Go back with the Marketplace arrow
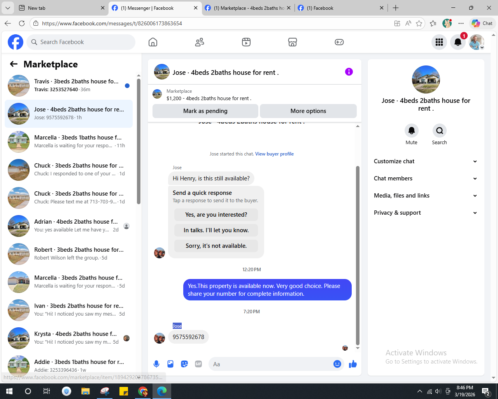498x399 pixels. point(14,64)
